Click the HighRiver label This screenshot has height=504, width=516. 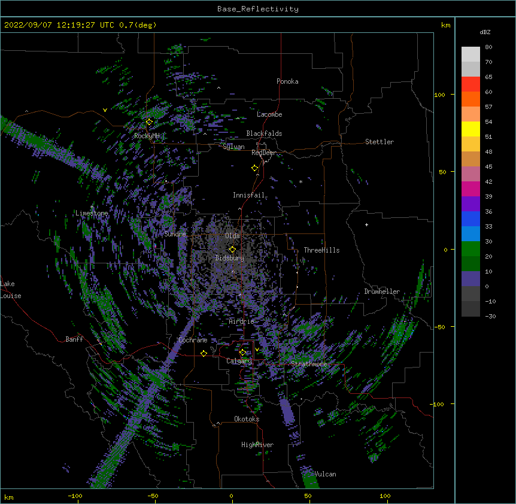pyautogui.click(x=257, y=445)
